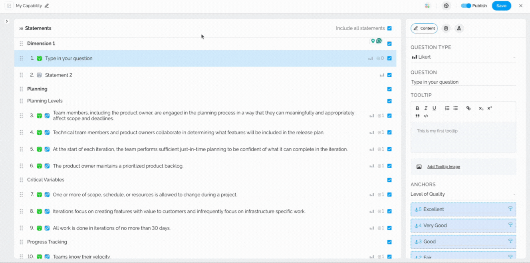Image resolution: width=530 pixels, height=263 pixels.
Task: Apply bold formatting in tooltip editor
Action: pyautogui.click(x=417, y=108)
